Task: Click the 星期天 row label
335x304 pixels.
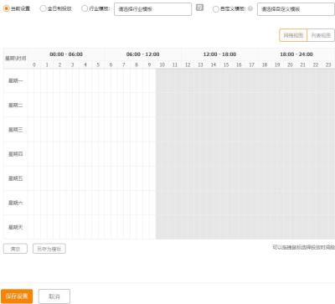Action: coord(16,227)
